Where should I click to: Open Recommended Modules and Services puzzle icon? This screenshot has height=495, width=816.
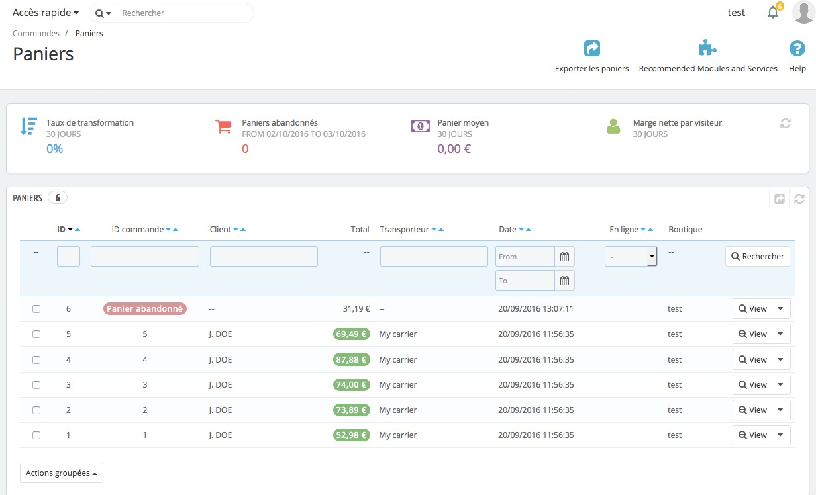pyautogui.click(x=707, y=49)
